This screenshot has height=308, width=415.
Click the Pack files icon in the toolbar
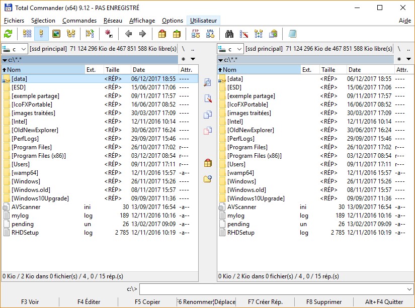point(162,34)
